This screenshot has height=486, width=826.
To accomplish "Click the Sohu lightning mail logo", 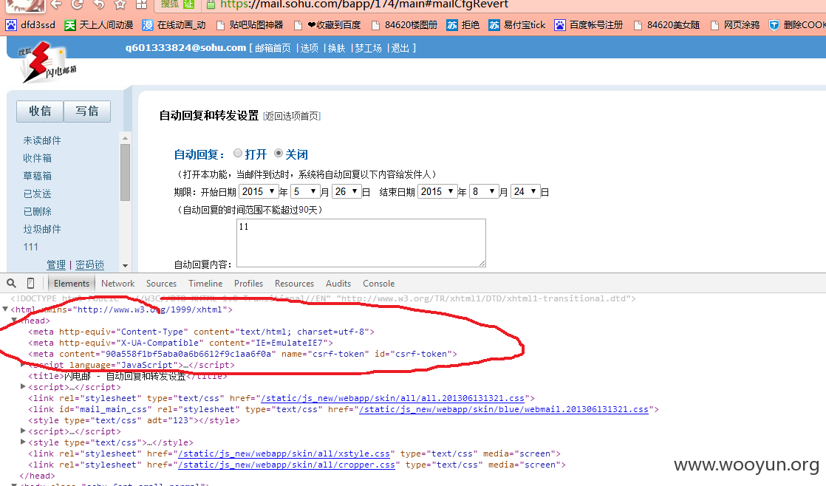I will point(47,62).
